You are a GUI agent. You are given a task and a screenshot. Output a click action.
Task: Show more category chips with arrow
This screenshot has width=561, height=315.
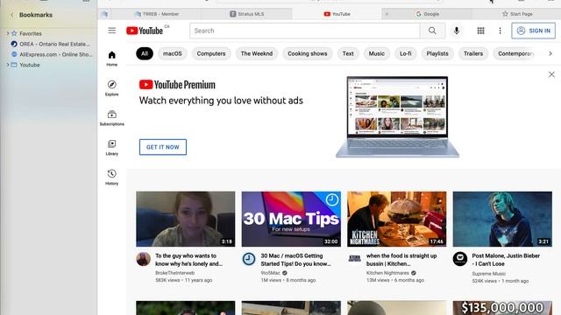click(x=550, y=53)
